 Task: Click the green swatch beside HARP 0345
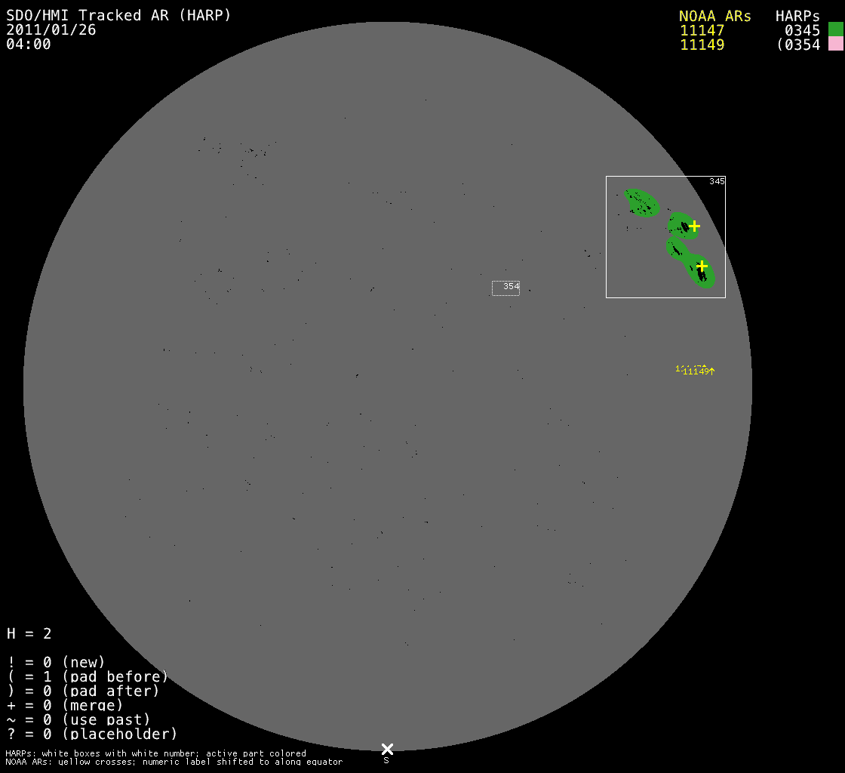[835, 29]
